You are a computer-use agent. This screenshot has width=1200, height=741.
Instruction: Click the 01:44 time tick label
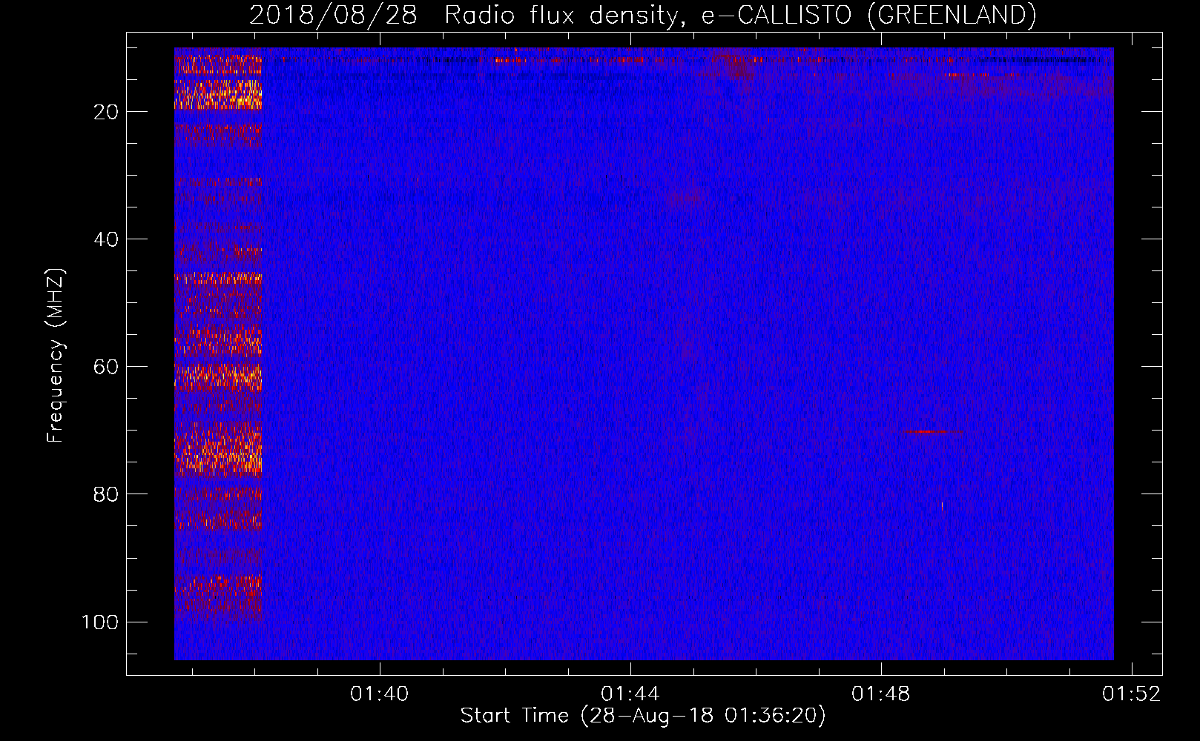pos(630,694)
